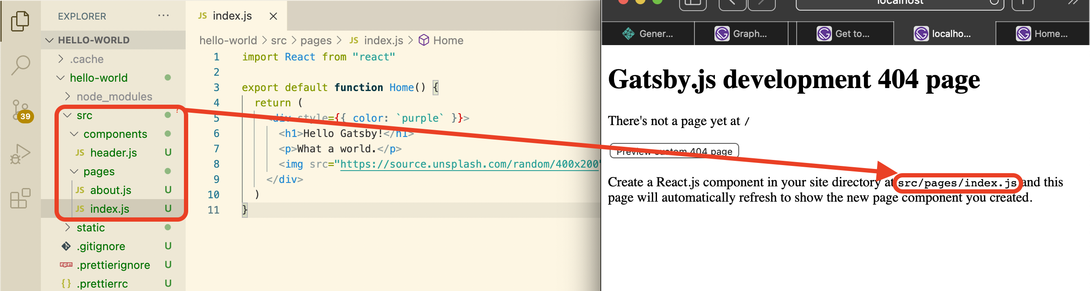Expand the .cache folder

pos(113,59)
